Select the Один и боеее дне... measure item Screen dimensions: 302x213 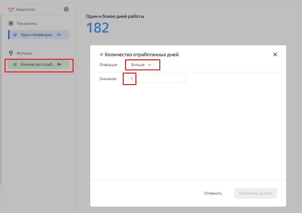click(x=39, y=35)
